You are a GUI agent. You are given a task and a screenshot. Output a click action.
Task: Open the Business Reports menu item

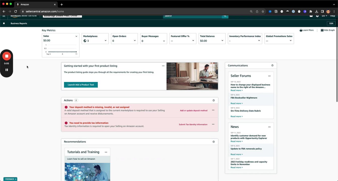19,23
